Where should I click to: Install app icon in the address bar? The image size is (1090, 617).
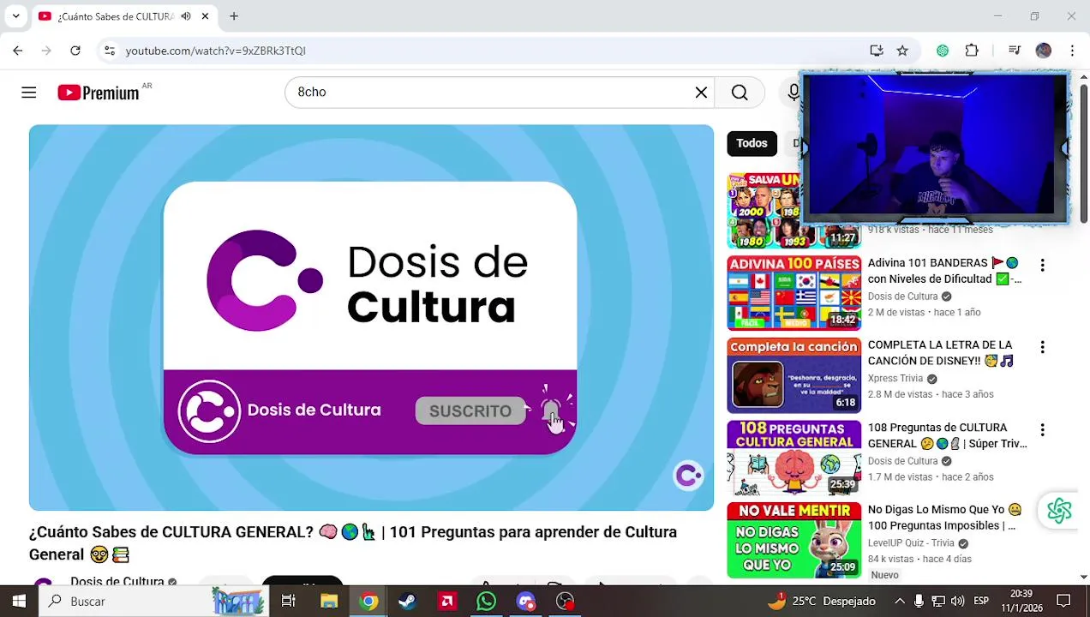click(x=876, y=51)
